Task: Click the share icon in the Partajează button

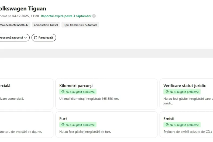Action: (35, 38)
